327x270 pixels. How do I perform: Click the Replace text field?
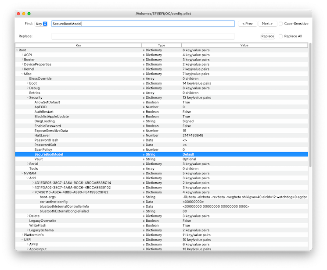click(x=143, y=36)
